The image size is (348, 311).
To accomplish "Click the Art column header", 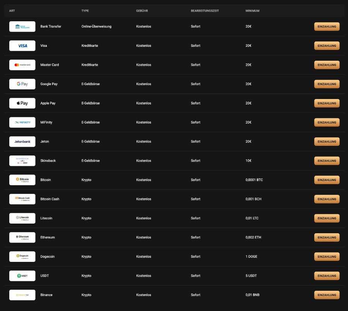I will tap(12, 11).
